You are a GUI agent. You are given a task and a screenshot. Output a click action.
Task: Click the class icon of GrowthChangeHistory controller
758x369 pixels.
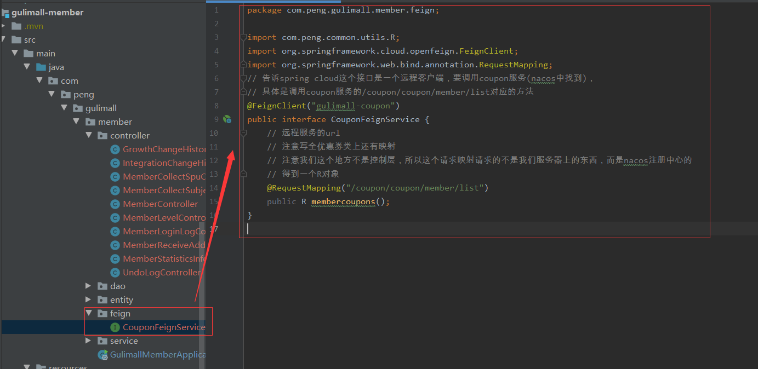point(115,149)
